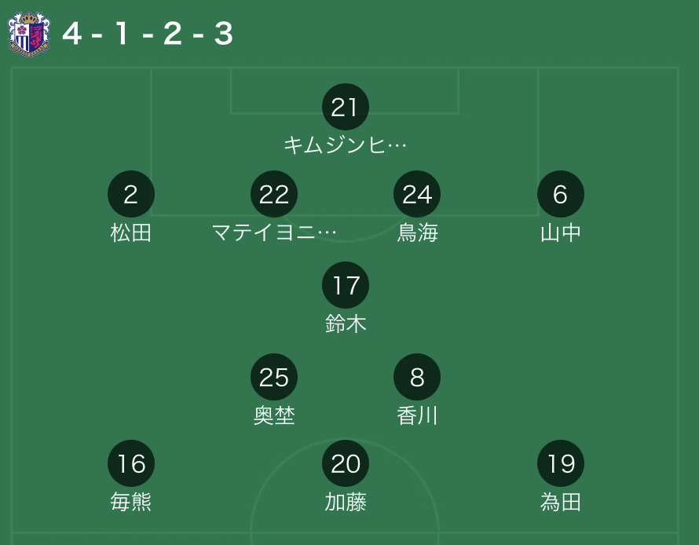This screenshot has width=699, height=545.
Task: Click the 為田 name label
Action: pos(561,503)
